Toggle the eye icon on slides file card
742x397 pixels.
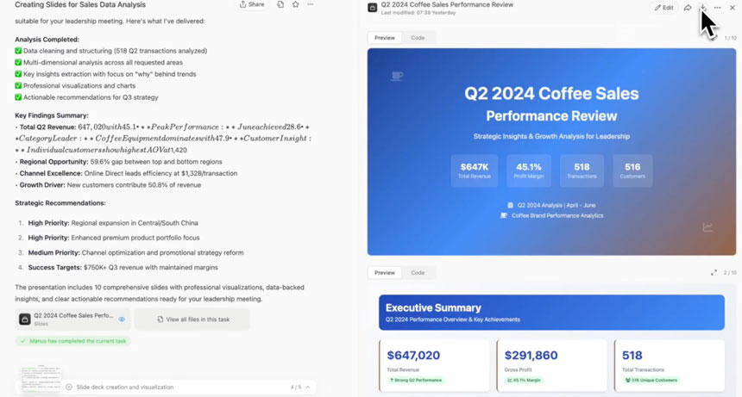tap(122, 319)
